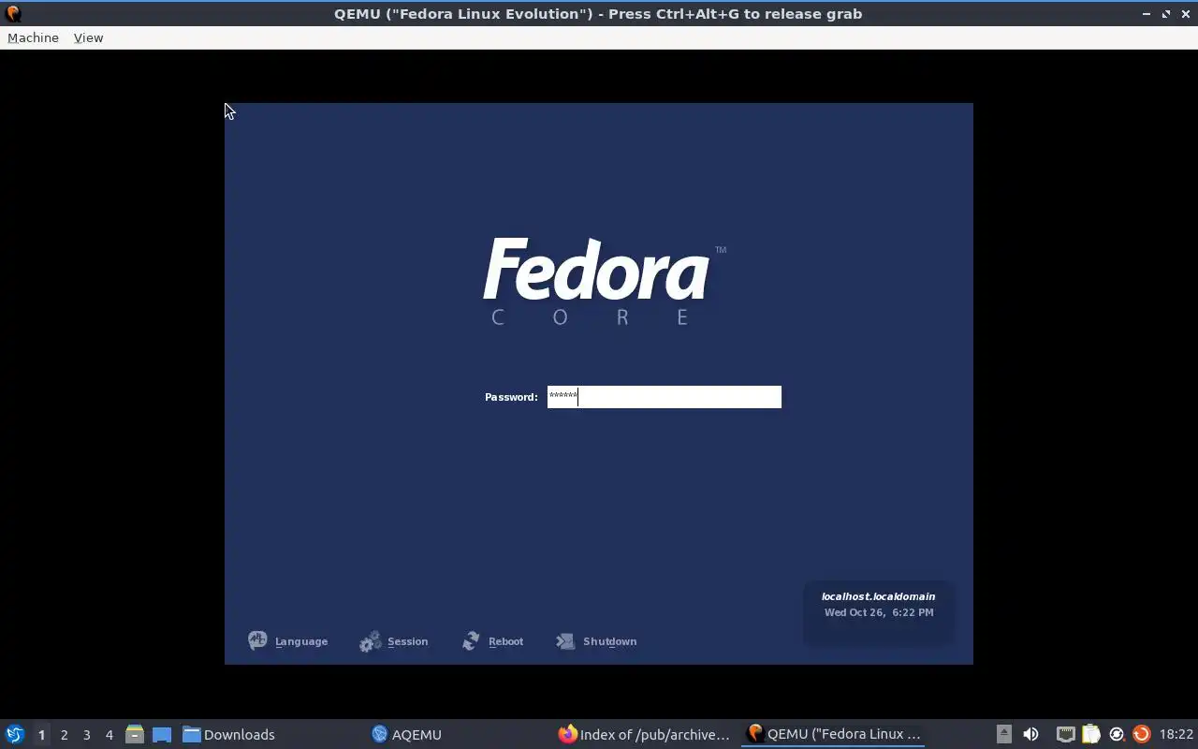This screenshot has width=1198, height=749.
Task: Click the Language option on login screen
Action: 287,641
